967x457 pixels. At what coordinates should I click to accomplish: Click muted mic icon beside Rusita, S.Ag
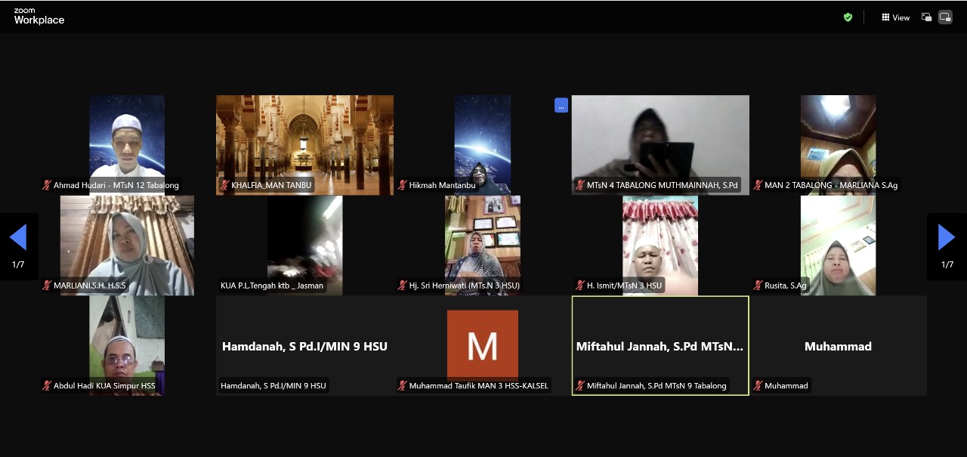pyautogui.click(x=758, y=286)
